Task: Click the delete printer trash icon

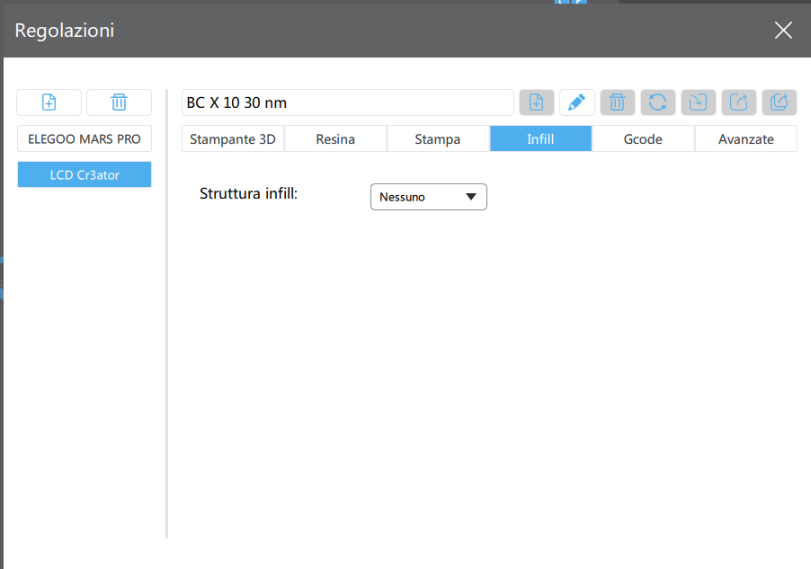Action: (x=119, y=102)
